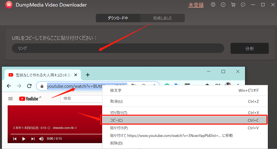Screen dimensions: 277x149
Task: Click the lock icon in address bar
Action: coord(42,86)
